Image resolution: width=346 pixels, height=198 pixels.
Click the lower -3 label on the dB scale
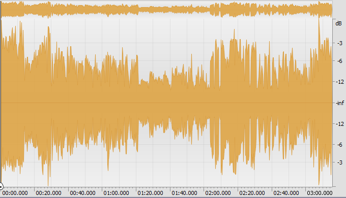340,162
